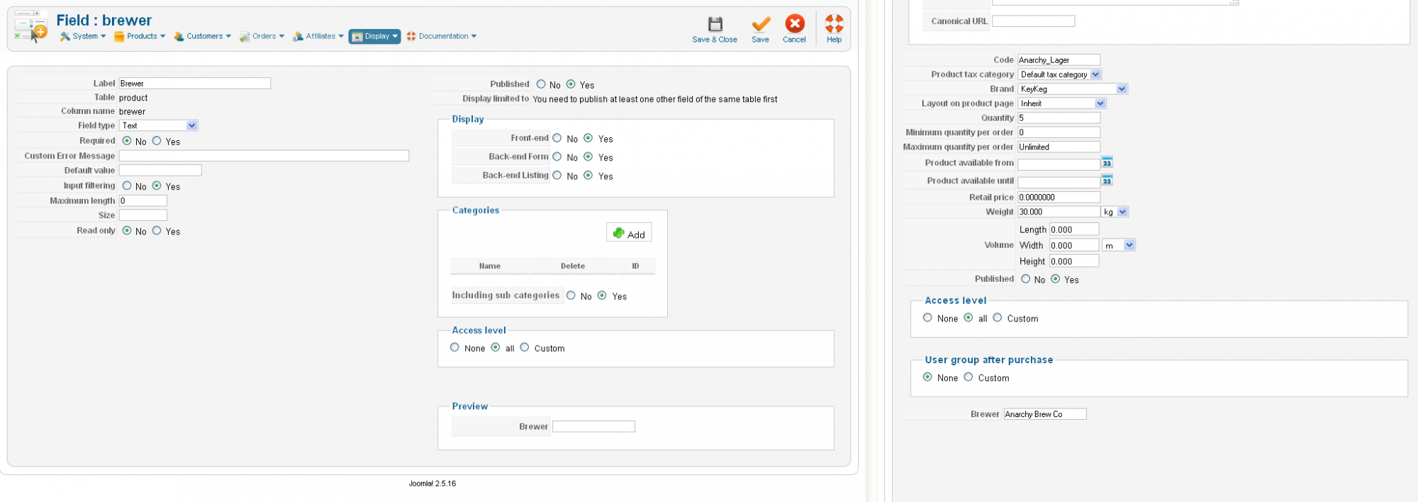Click the green plus Add category icon
The height and width of the screenshot is (502, 1418).
(x=619, y=233)
